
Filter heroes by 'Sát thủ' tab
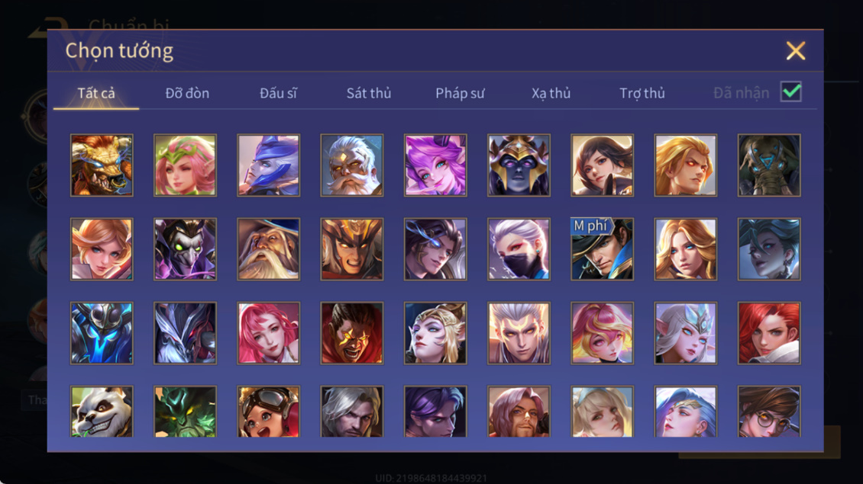(x=369, y=94)
